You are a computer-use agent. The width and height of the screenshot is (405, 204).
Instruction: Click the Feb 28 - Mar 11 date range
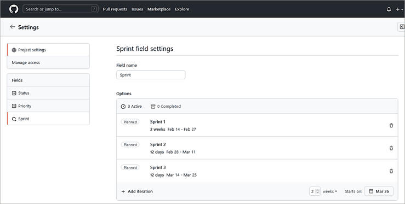pos(181,152)
